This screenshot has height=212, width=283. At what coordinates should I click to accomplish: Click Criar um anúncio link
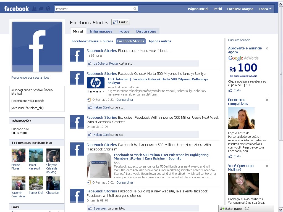239,40
